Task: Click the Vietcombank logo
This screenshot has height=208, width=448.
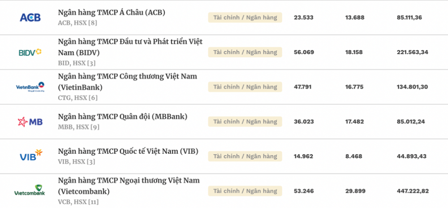Action: point(30,190)
